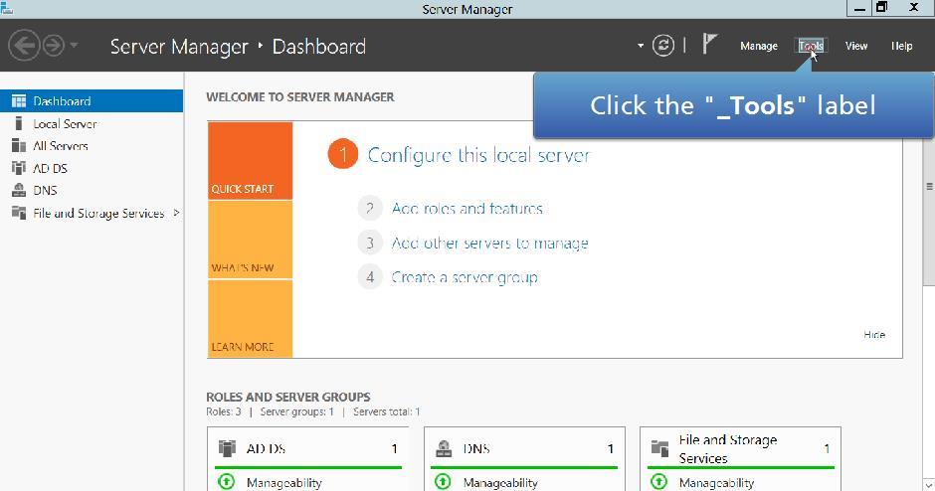Click the AD DS role tile icon
Viewport: 935px width, 491px height.
(x=227, y=448)
